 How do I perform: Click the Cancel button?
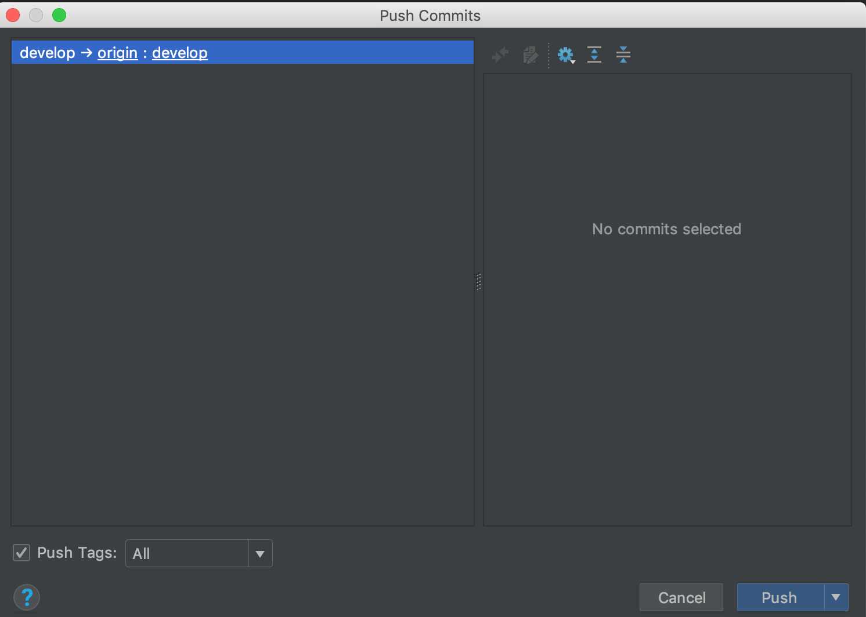[681, 597]
